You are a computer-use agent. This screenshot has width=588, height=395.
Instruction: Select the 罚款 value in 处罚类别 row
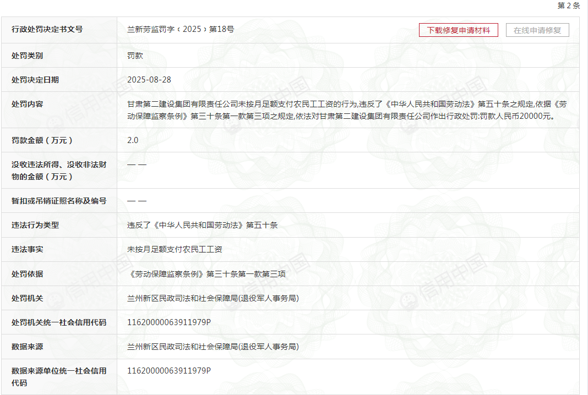[x=135, y=56]
